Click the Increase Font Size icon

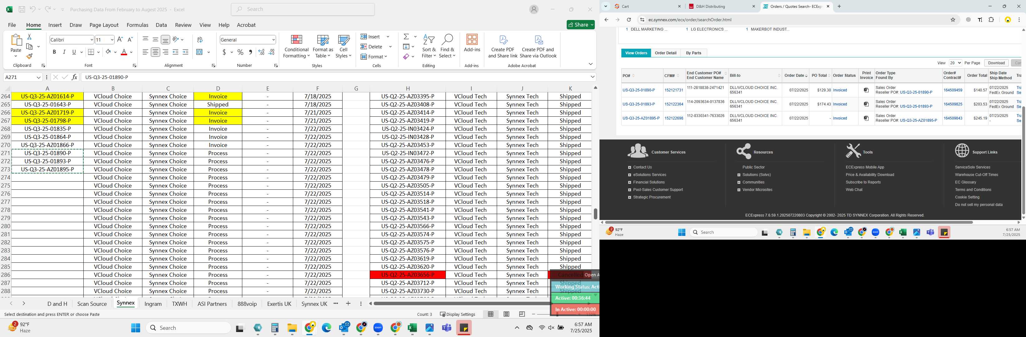120,39
